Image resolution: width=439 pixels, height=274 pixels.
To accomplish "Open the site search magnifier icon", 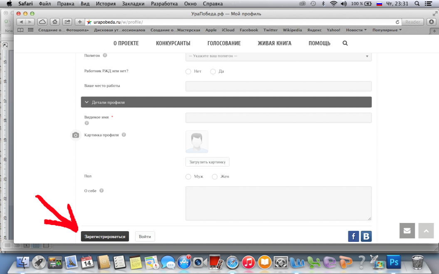I will coord(345,43).
